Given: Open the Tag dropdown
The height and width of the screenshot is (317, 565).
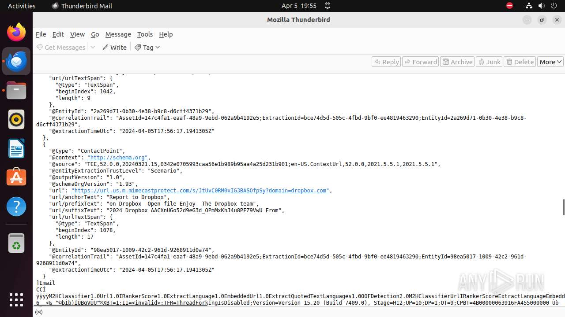Looking at the screenshot, I should click(x=147, y=47).
